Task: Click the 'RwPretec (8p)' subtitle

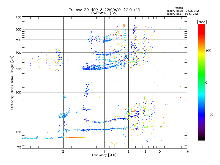Action: point(104,13)
